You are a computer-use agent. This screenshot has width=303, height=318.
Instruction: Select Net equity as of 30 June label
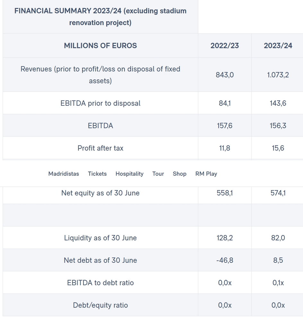pos(100,193)
